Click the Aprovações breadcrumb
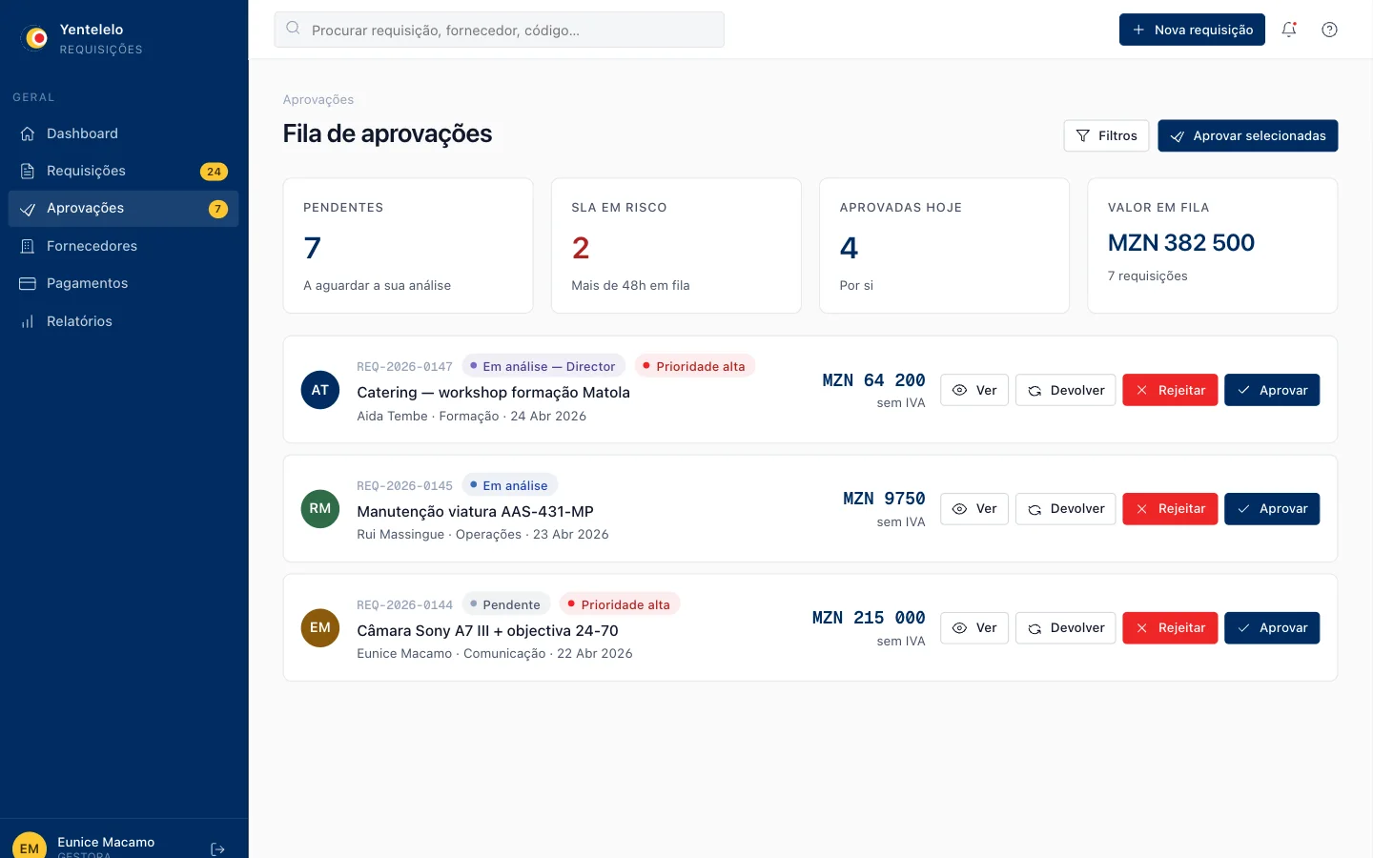The image size is (1373, 858). tap(318, 99)
